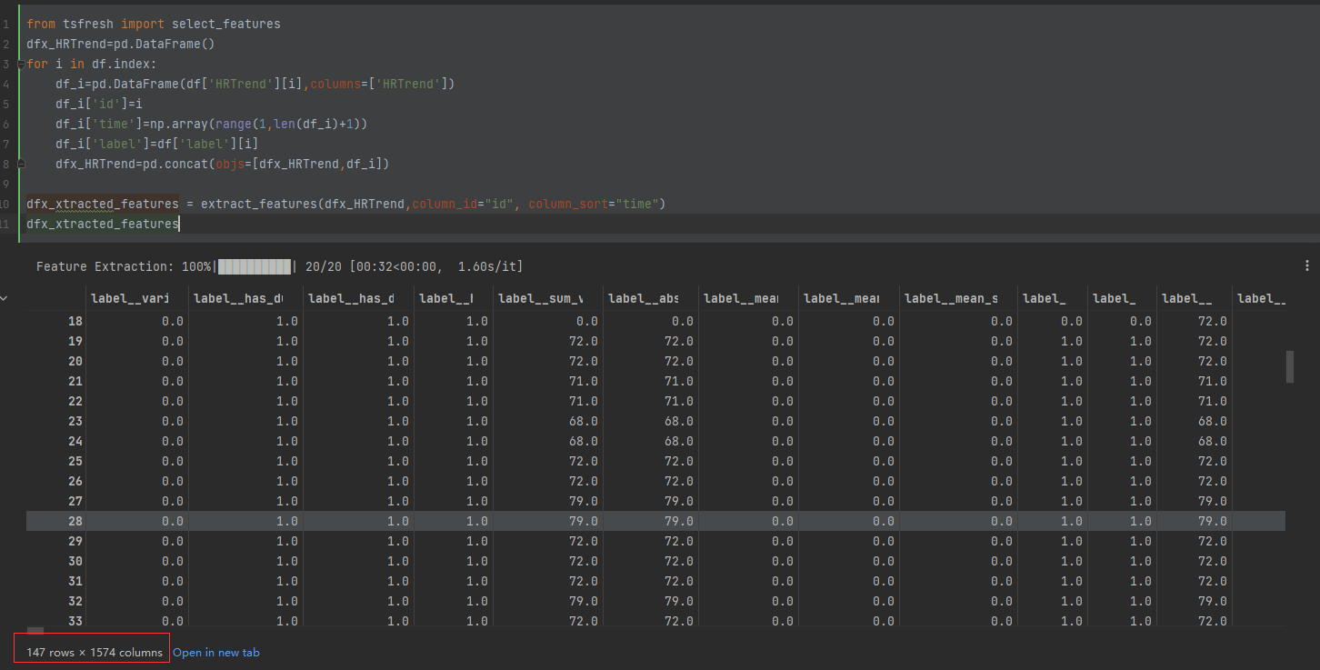Click row index 18 in the table
Screen dimensions: 1320x670
tap(75, 321)
